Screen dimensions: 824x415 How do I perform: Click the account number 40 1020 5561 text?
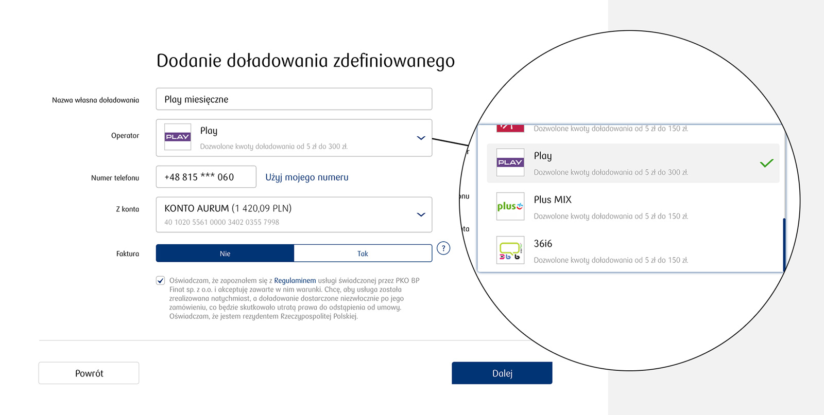point(222,222)
